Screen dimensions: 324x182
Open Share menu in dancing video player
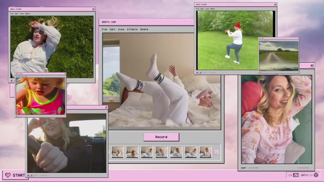pyautogui.click(x=213, y=9)
